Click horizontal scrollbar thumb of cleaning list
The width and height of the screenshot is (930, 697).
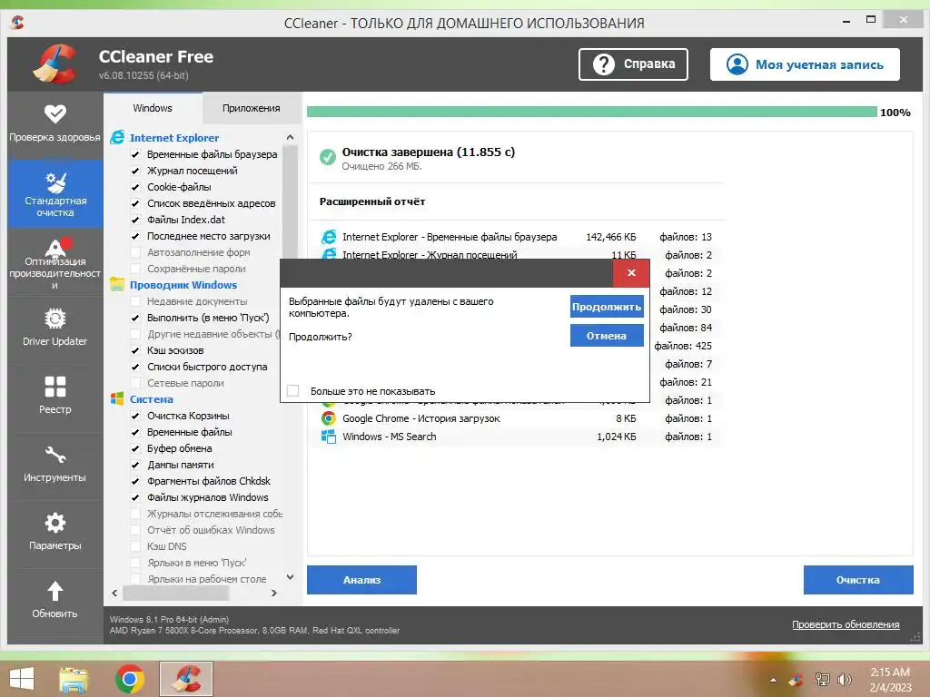175,593
